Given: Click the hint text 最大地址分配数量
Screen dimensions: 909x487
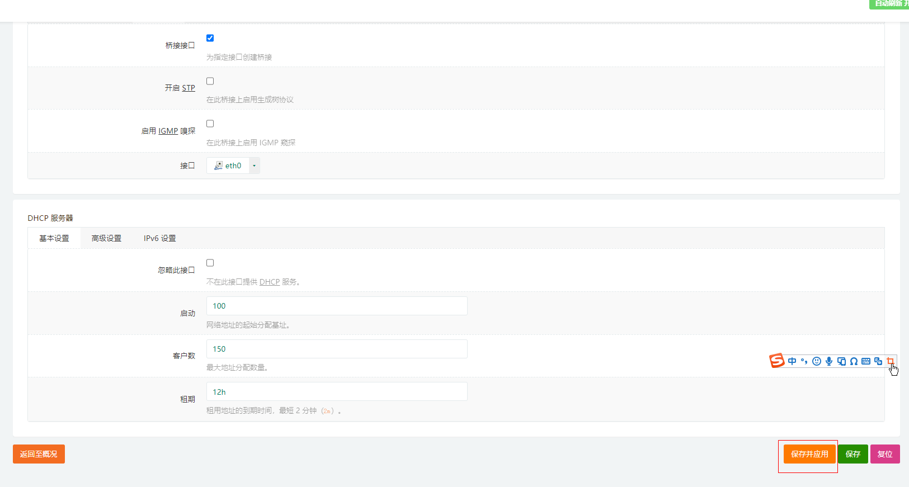Looking at the screenshot, I should point(237,367).
